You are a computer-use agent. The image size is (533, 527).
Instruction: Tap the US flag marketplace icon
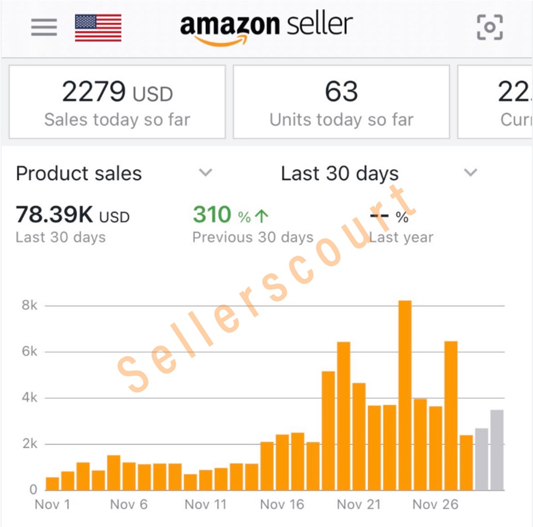[98, 28]
